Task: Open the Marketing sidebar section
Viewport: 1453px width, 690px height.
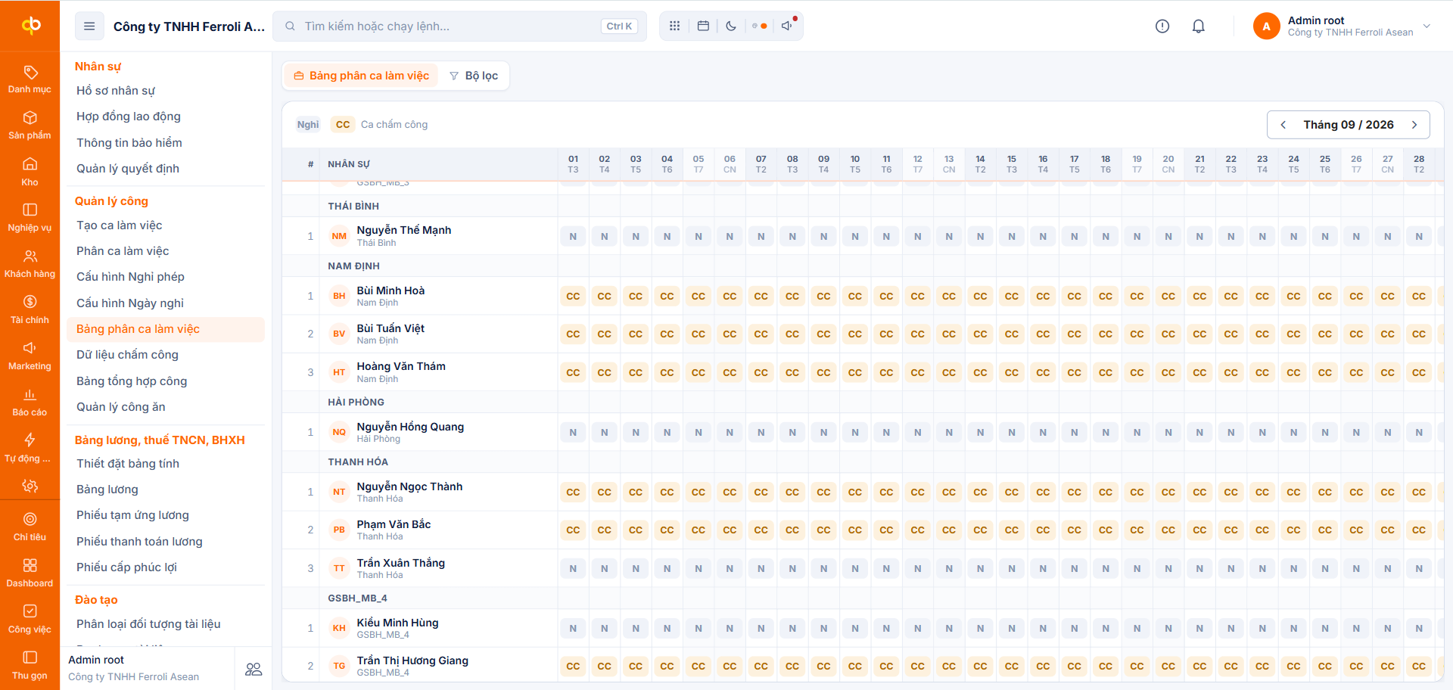Action: point(30,356)
